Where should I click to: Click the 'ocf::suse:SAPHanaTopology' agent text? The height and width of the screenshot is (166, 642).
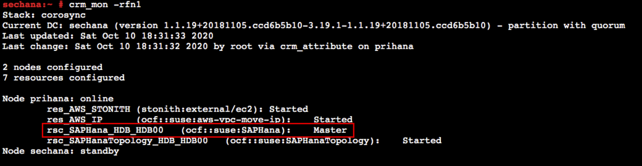click(302, 141)
